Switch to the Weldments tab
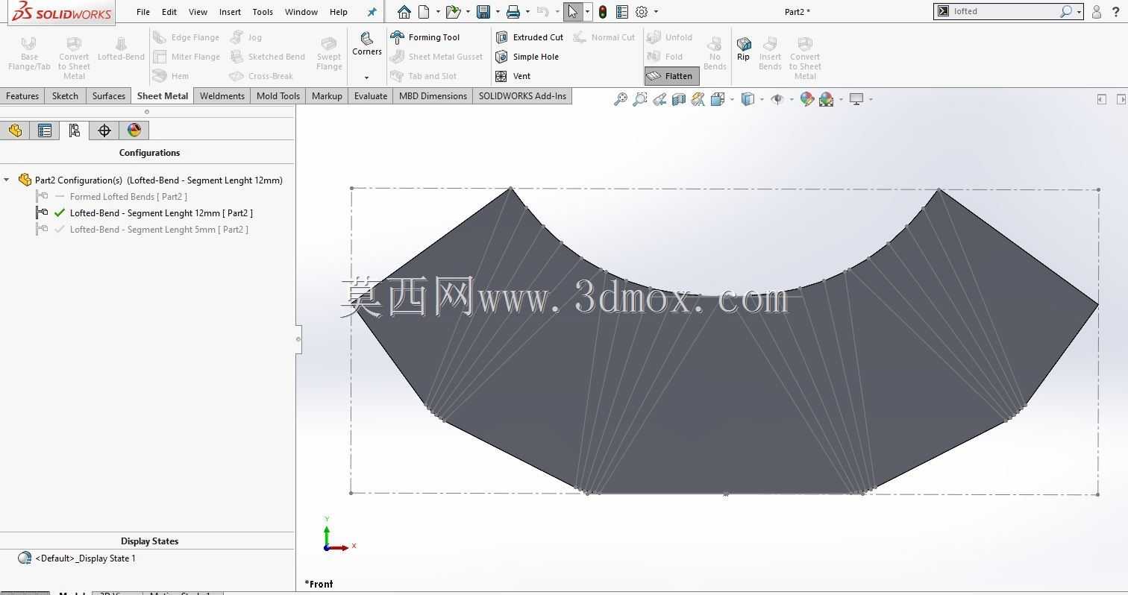This screenshot has height=595, width=1128. point(222,96)
